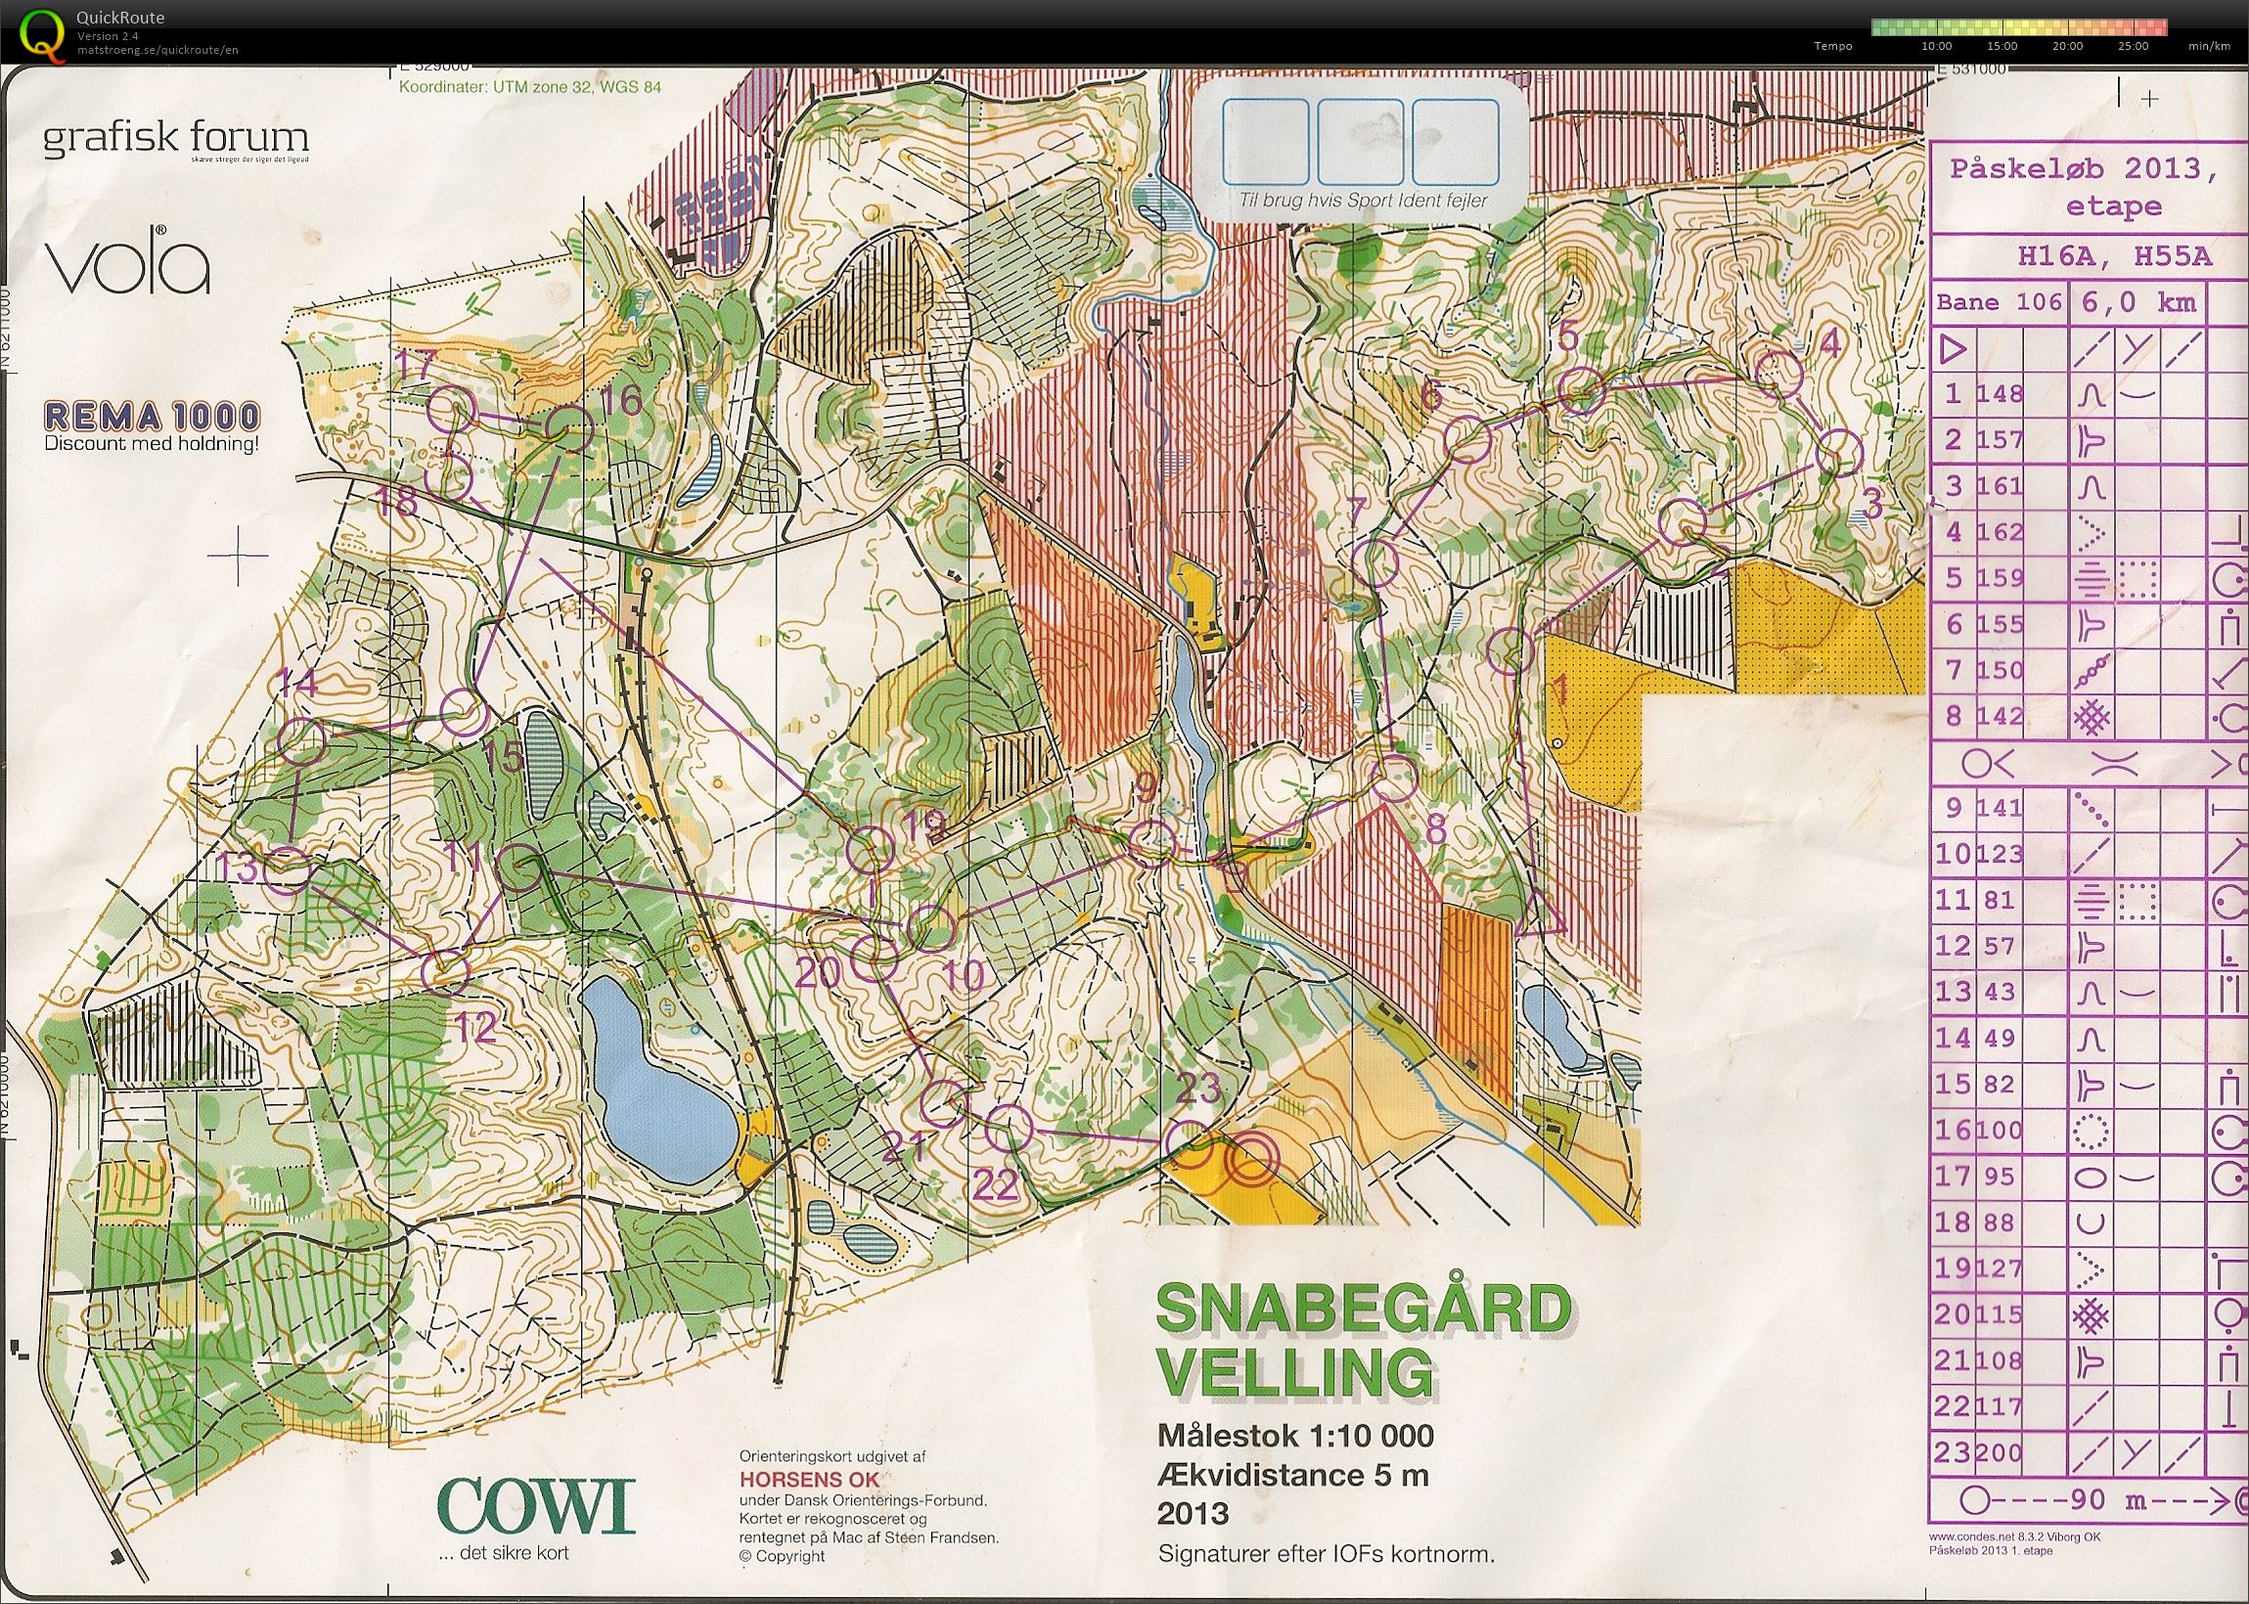Select control circle 8 on the map
The image size is (2249, 1604).
tap(1393, 779)
